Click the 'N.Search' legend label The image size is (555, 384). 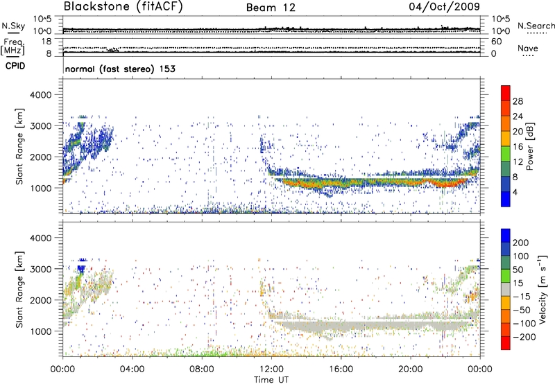536,26
